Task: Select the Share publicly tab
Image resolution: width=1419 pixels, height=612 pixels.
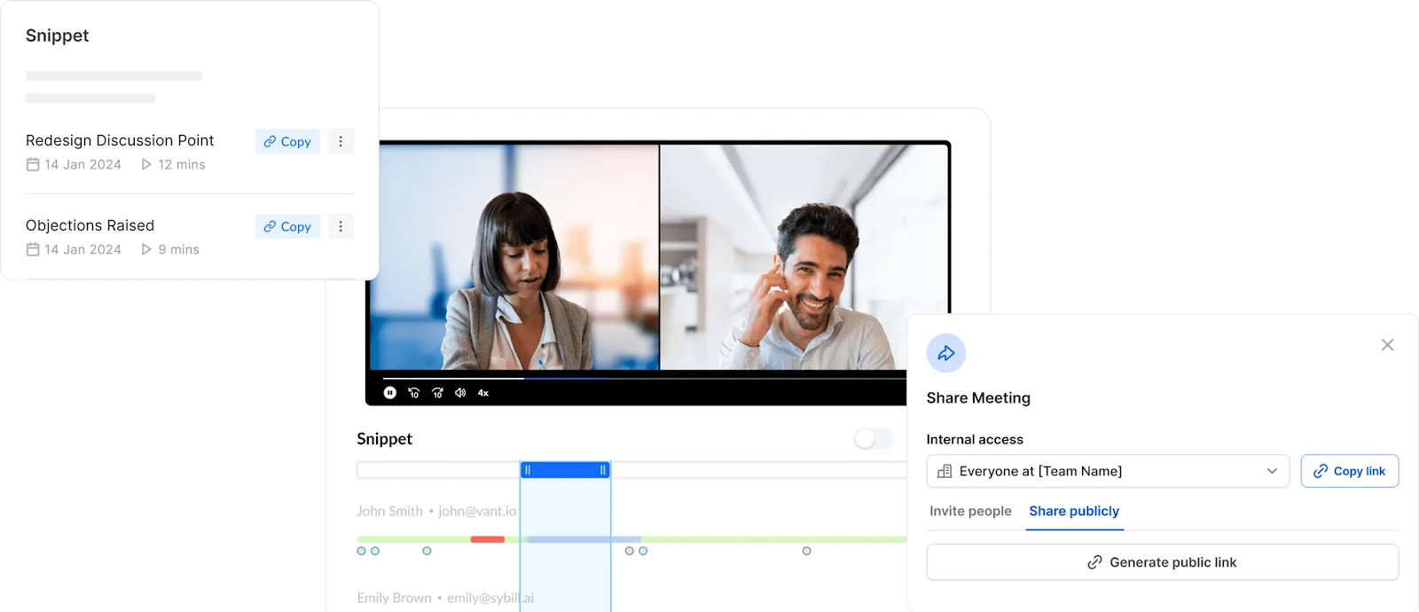Action: click(x=1074, y=512)
